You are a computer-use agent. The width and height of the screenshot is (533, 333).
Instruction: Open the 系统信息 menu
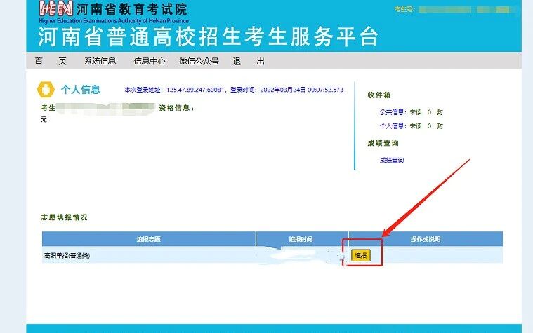(x=100, y=61)
